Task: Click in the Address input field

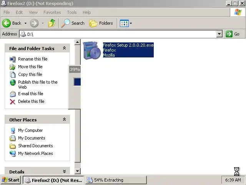Action: 121,34
